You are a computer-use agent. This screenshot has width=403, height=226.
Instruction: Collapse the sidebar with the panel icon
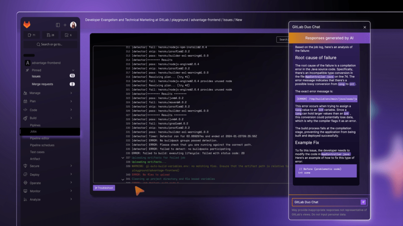coord(57,24)
